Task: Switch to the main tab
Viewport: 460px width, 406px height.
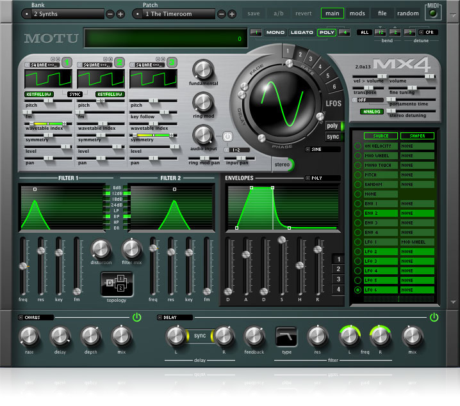Action: [x=333, y=13]
